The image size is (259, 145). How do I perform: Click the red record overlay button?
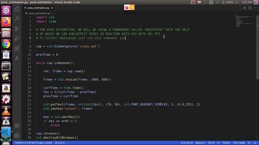tap(127, 7)
